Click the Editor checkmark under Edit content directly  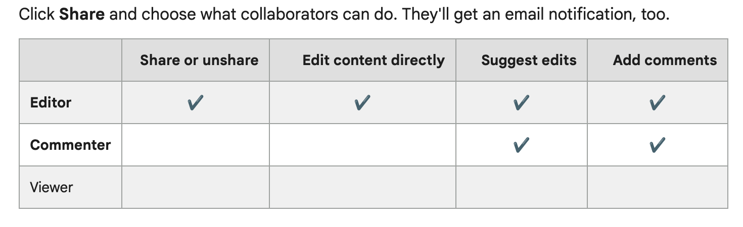pos(362,103)
